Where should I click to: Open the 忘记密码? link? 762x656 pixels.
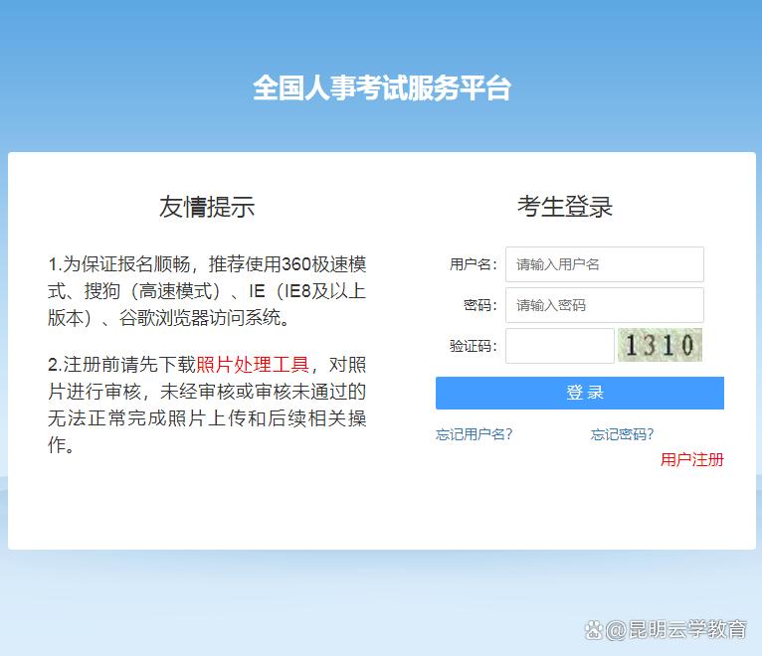[623, 434]
